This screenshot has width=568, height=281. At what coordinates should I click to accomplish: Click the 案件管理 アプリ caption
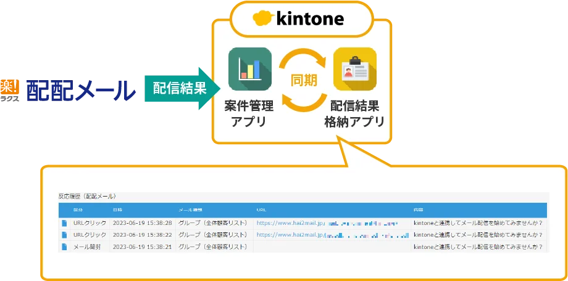[248, 114]
